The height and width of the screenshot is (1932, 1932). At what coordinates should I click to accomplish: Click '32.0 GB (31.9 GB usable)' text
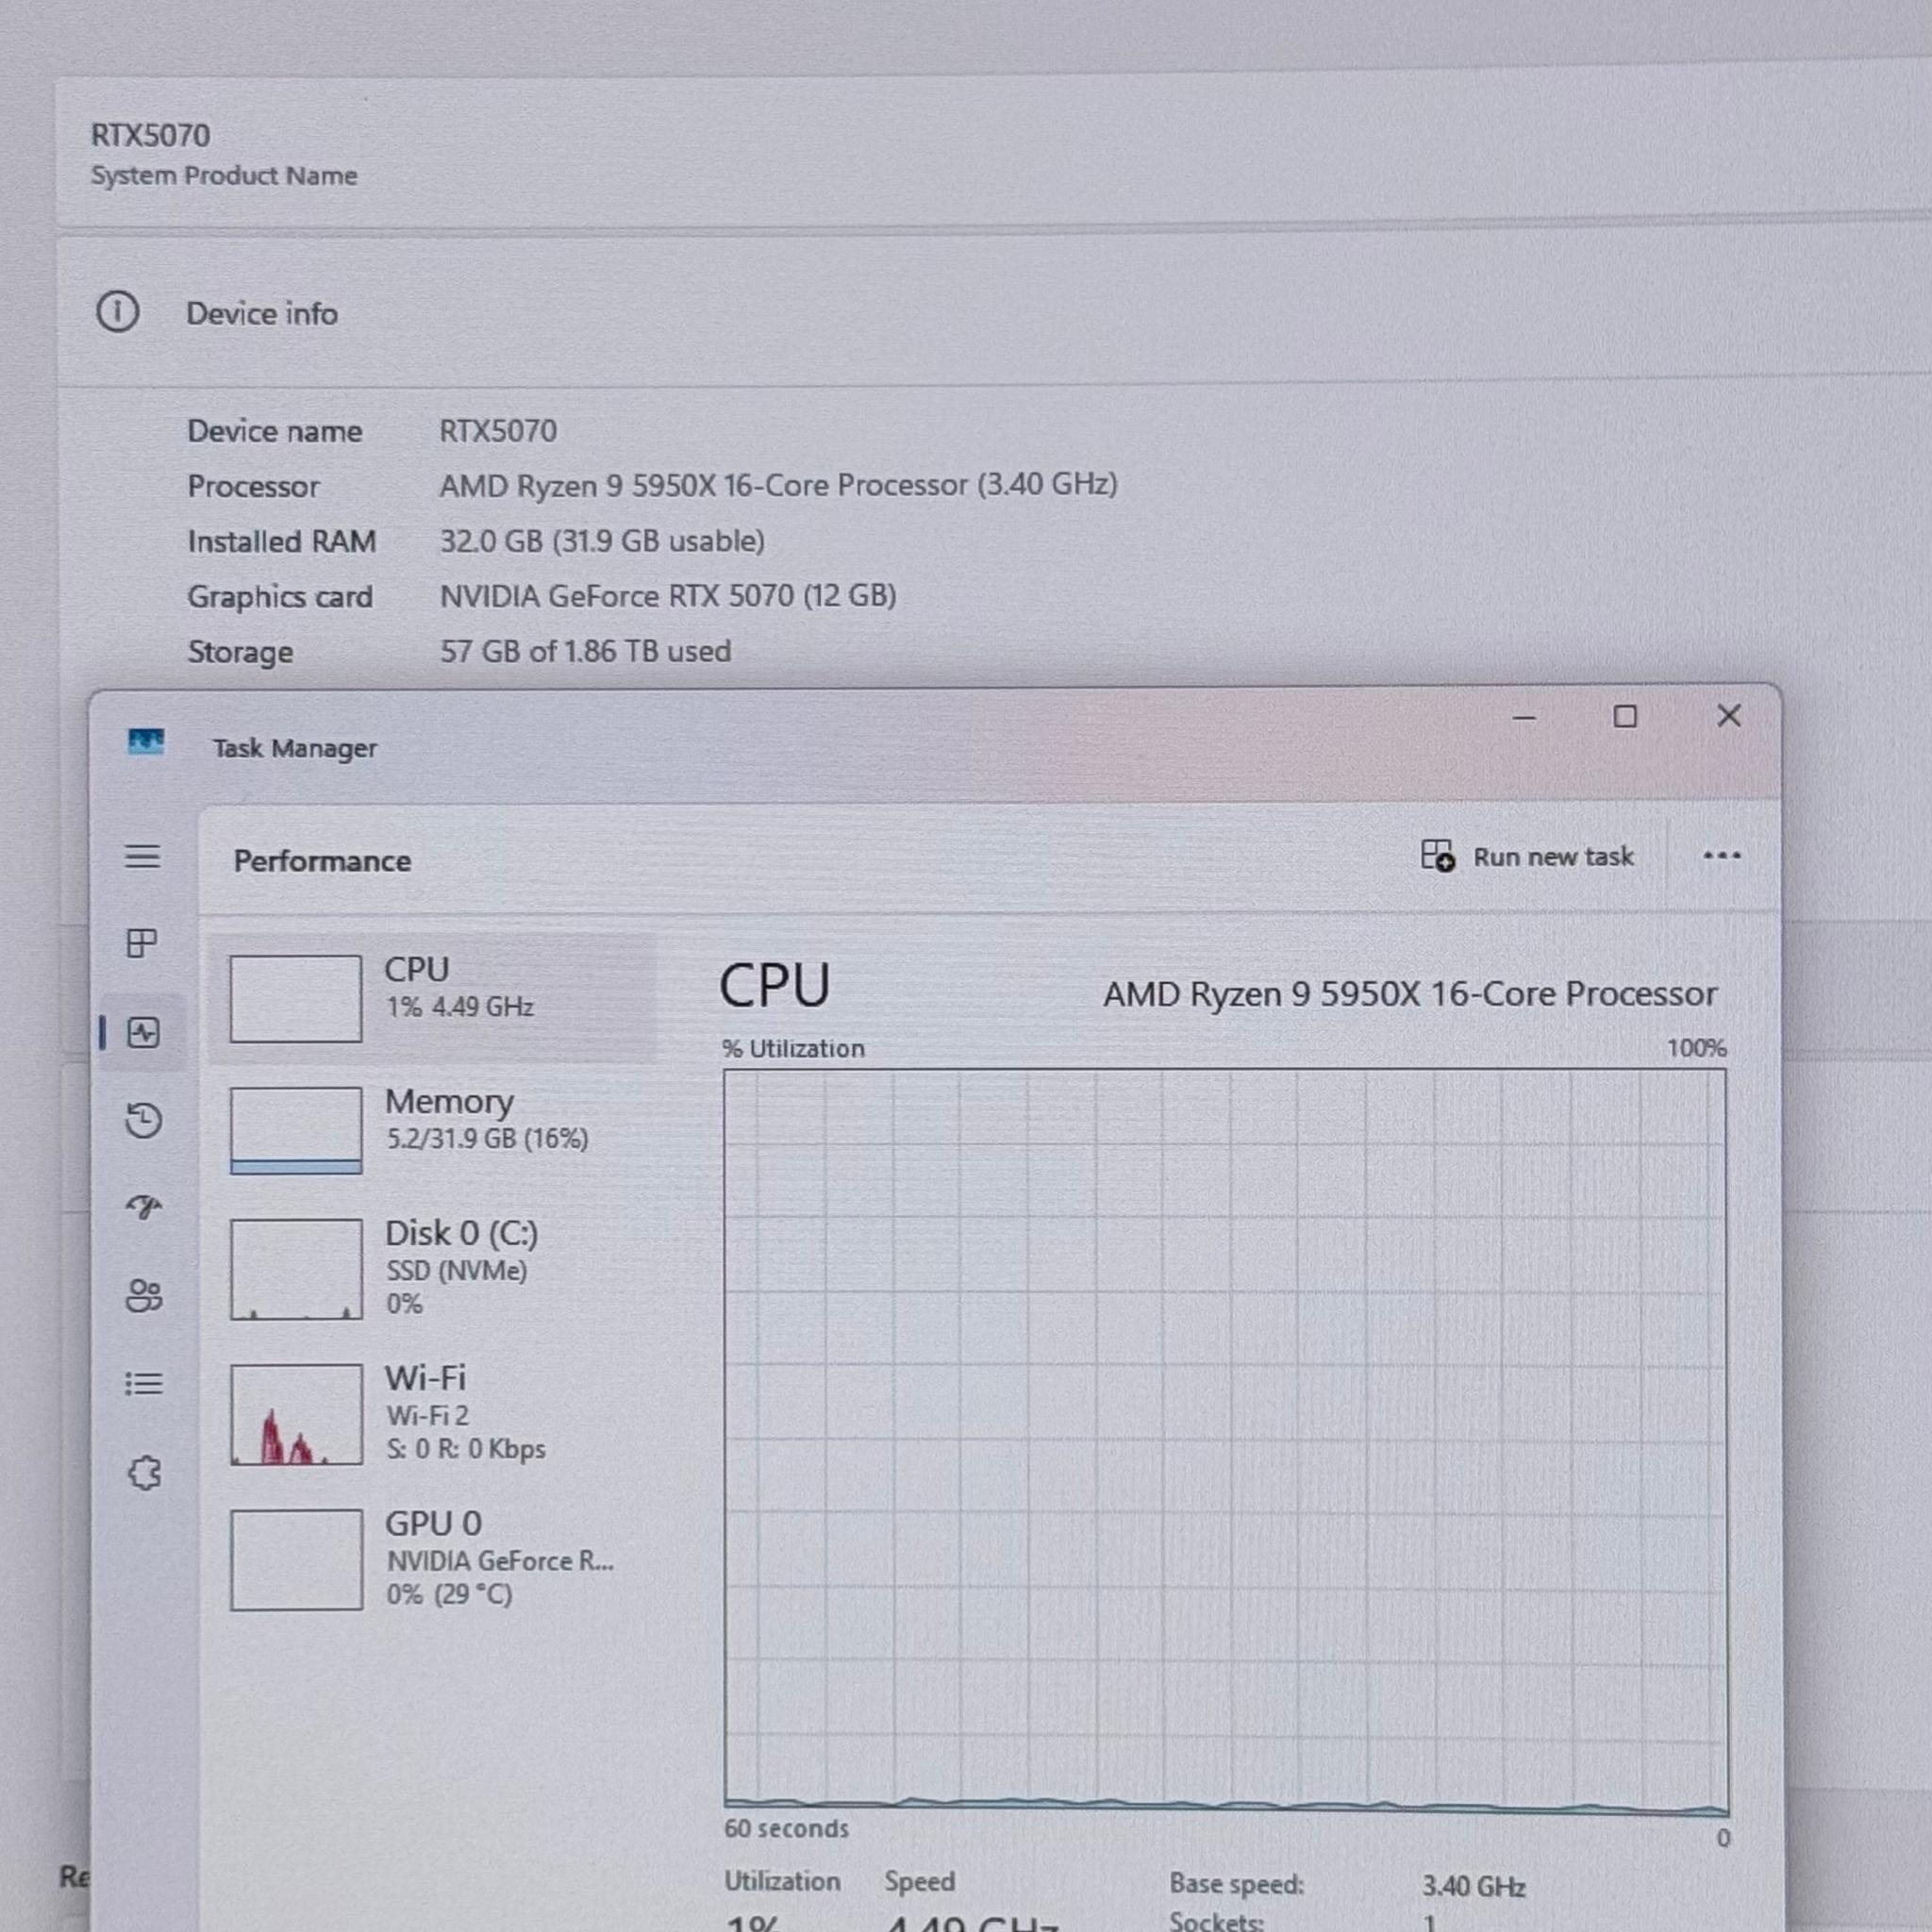[602, 541]
